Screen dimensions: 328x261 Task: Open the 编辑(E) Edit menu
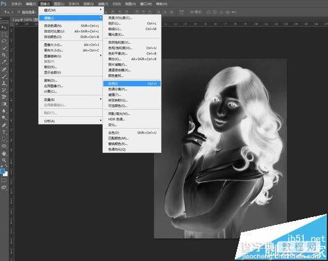[31, 4]
